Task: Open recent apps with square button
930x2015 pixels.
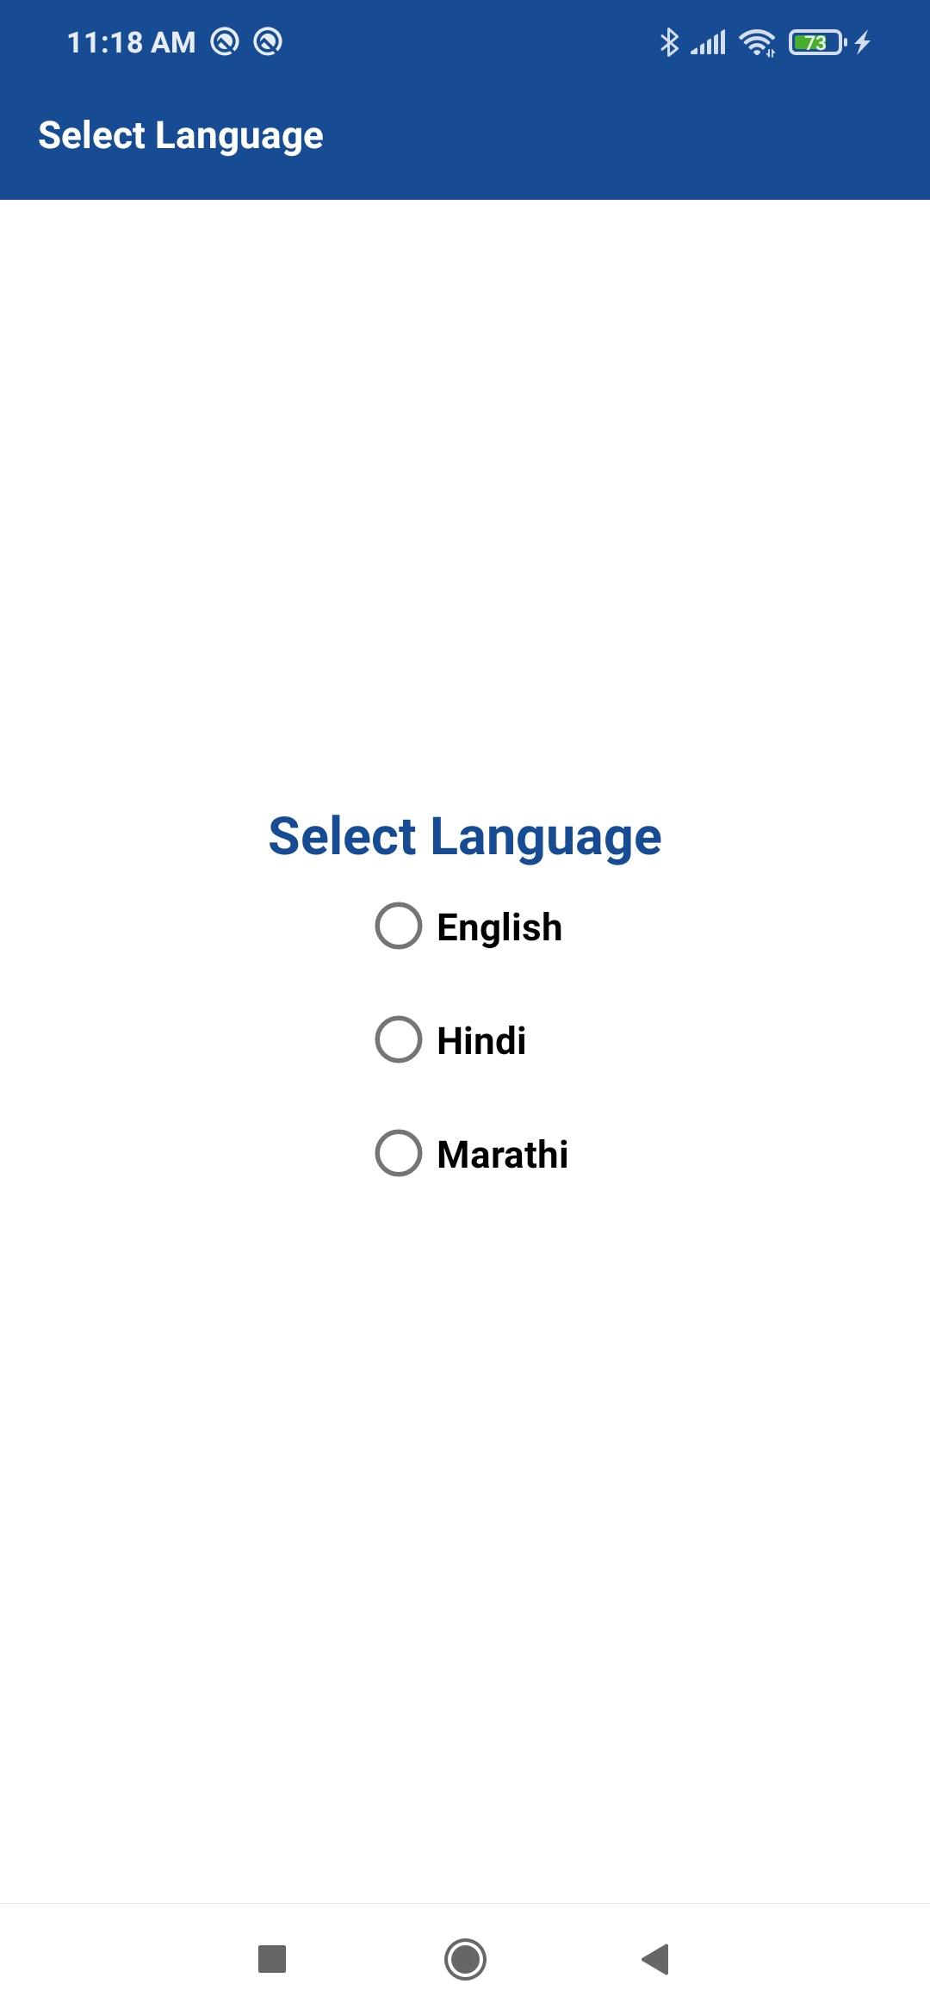Action: (272, 1959)
